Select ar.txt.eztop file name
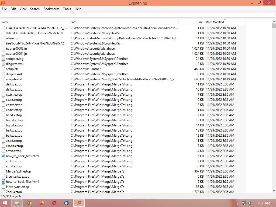The width and height of the screenshot is (276, 207). click(x=14, y=151)
